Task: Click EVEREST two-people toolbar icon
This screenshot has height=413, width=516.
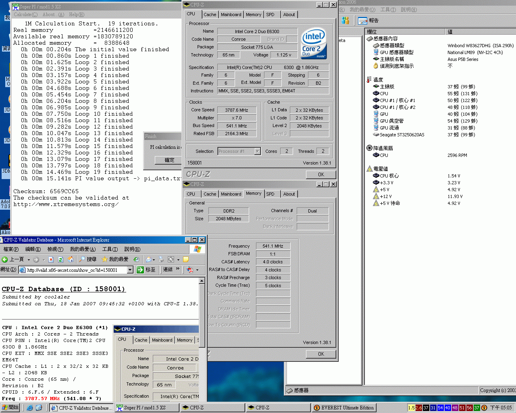Action: click(345, 20)
